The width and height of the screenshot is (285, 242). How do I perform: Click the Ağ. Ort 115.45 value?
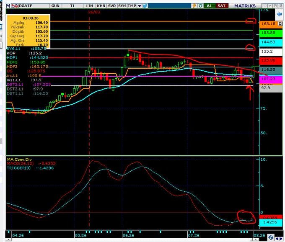(41, 41)
